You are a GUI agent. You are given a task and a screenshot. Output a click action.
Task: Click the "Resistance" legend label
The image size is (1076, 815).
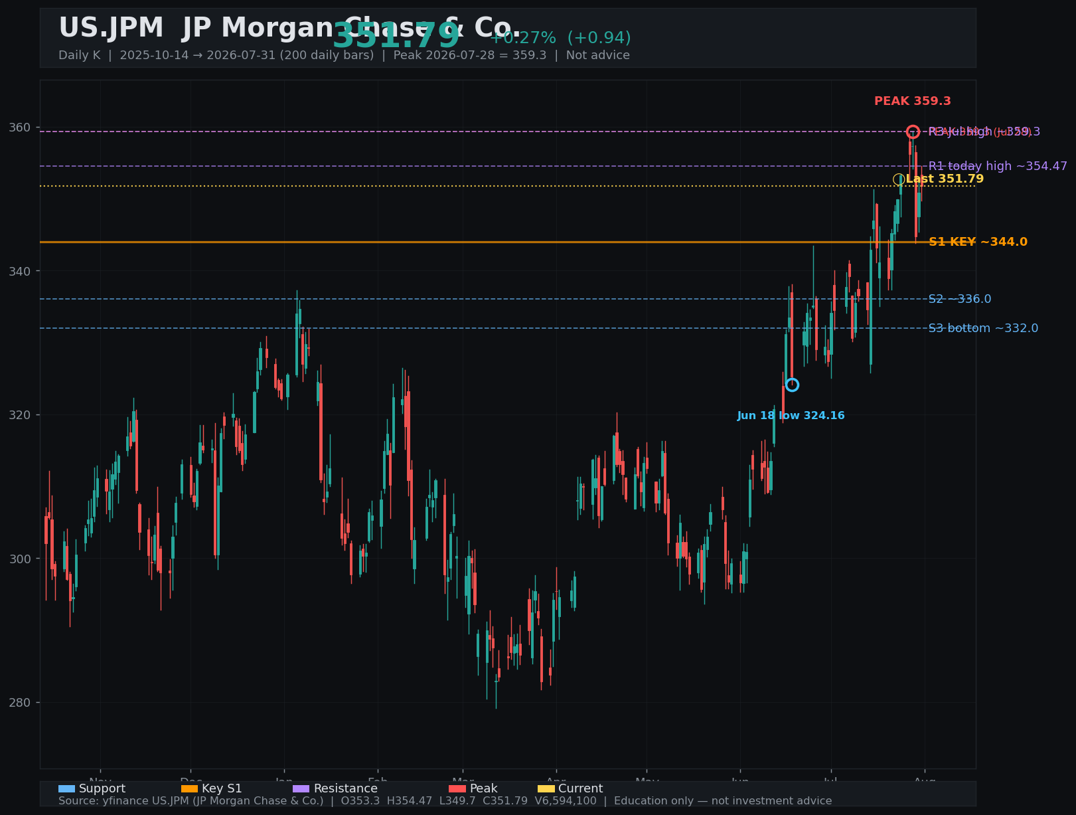[x=346, y=788]
